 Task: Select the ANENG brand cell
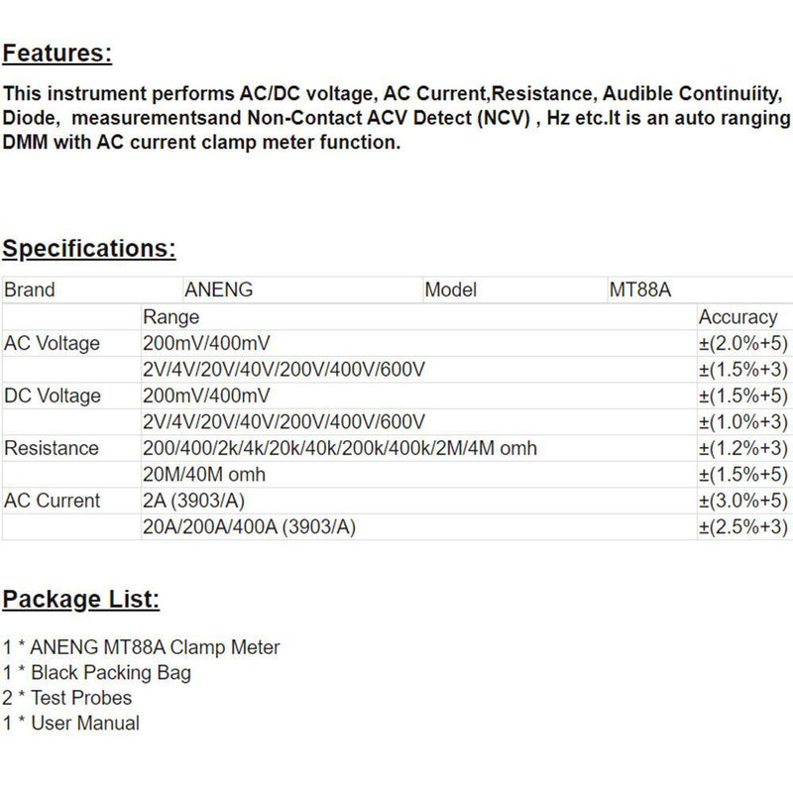(x=217, y=290)
